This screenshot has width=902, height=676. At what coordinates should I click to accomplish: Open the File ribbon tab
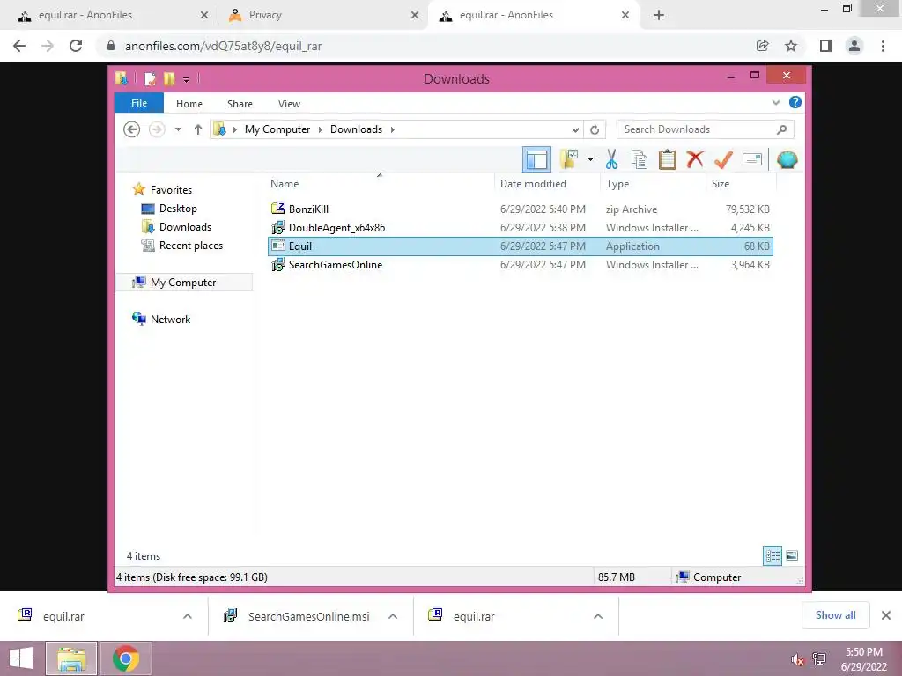[139, 103]
